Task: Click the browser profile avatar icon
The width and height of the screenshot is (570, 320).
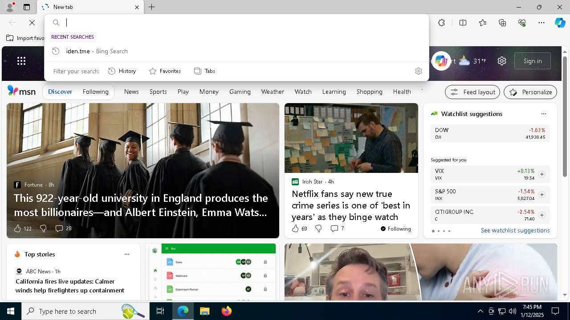Action: point(10,7)
